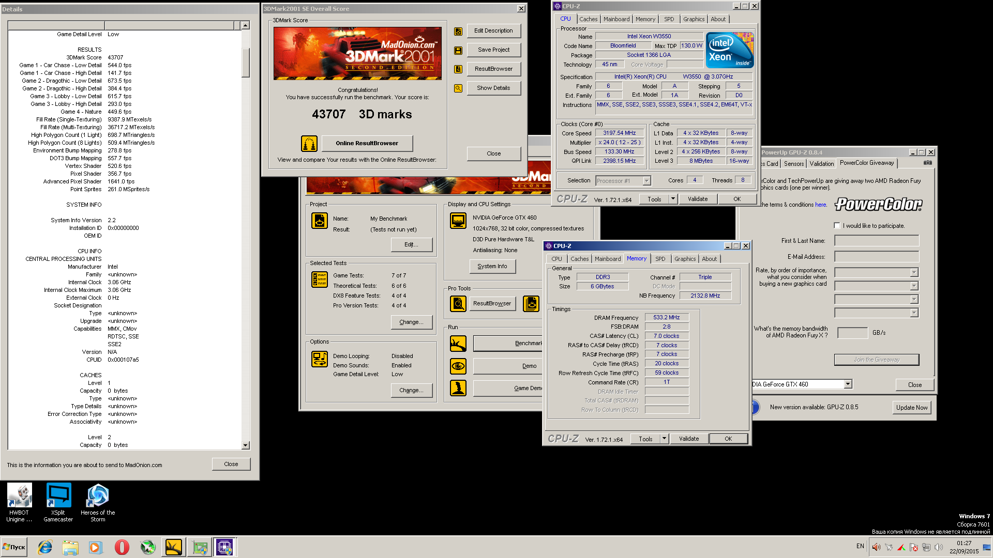Click the Project section icon in 3DMark window
This screenshot has height=558, width=993.
(x=320, y=221)
